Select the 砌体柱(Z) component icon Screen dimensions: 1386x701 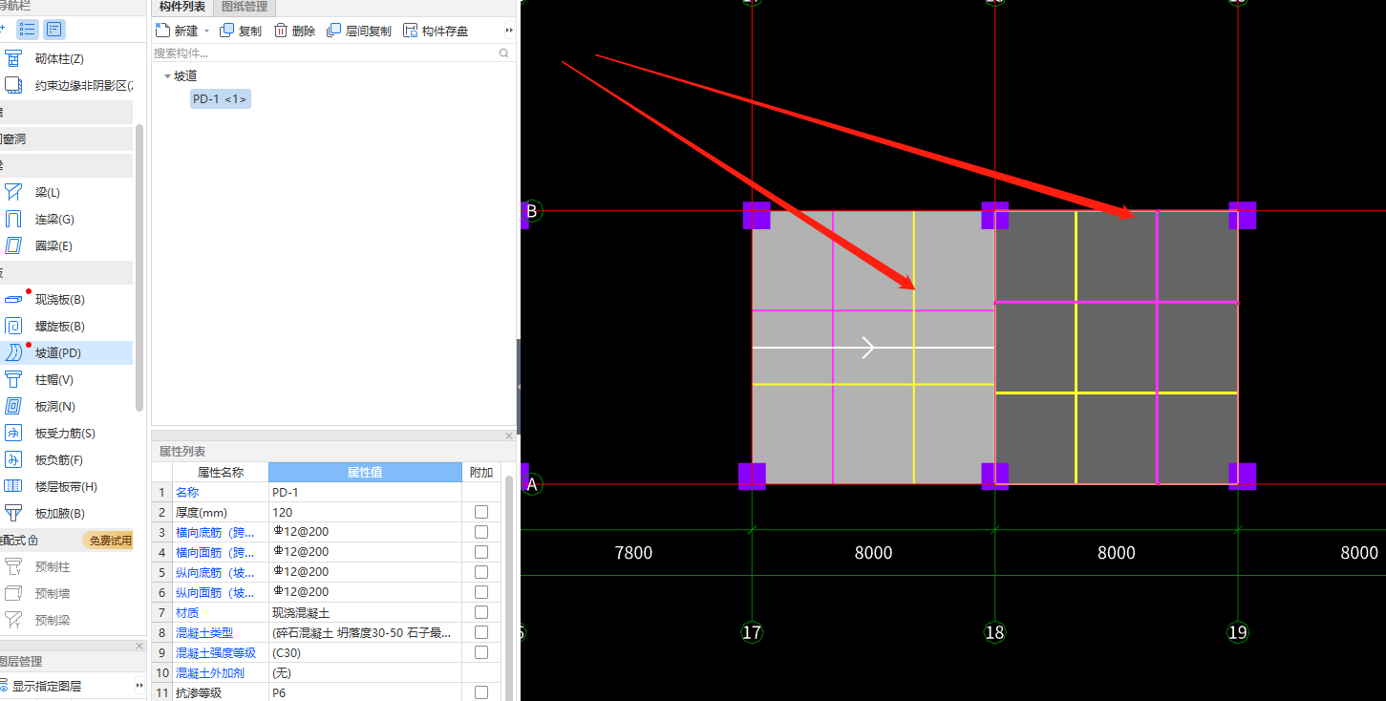pos(13,59)
